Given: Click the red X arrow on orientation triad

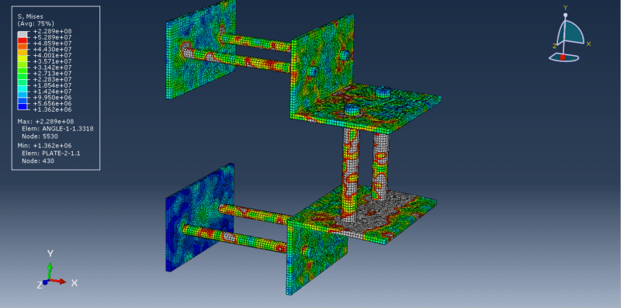Looking at the screenshot, I should [x=59, y=281].
